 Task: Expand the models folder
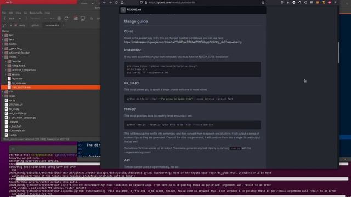click(x=3, y=44)
